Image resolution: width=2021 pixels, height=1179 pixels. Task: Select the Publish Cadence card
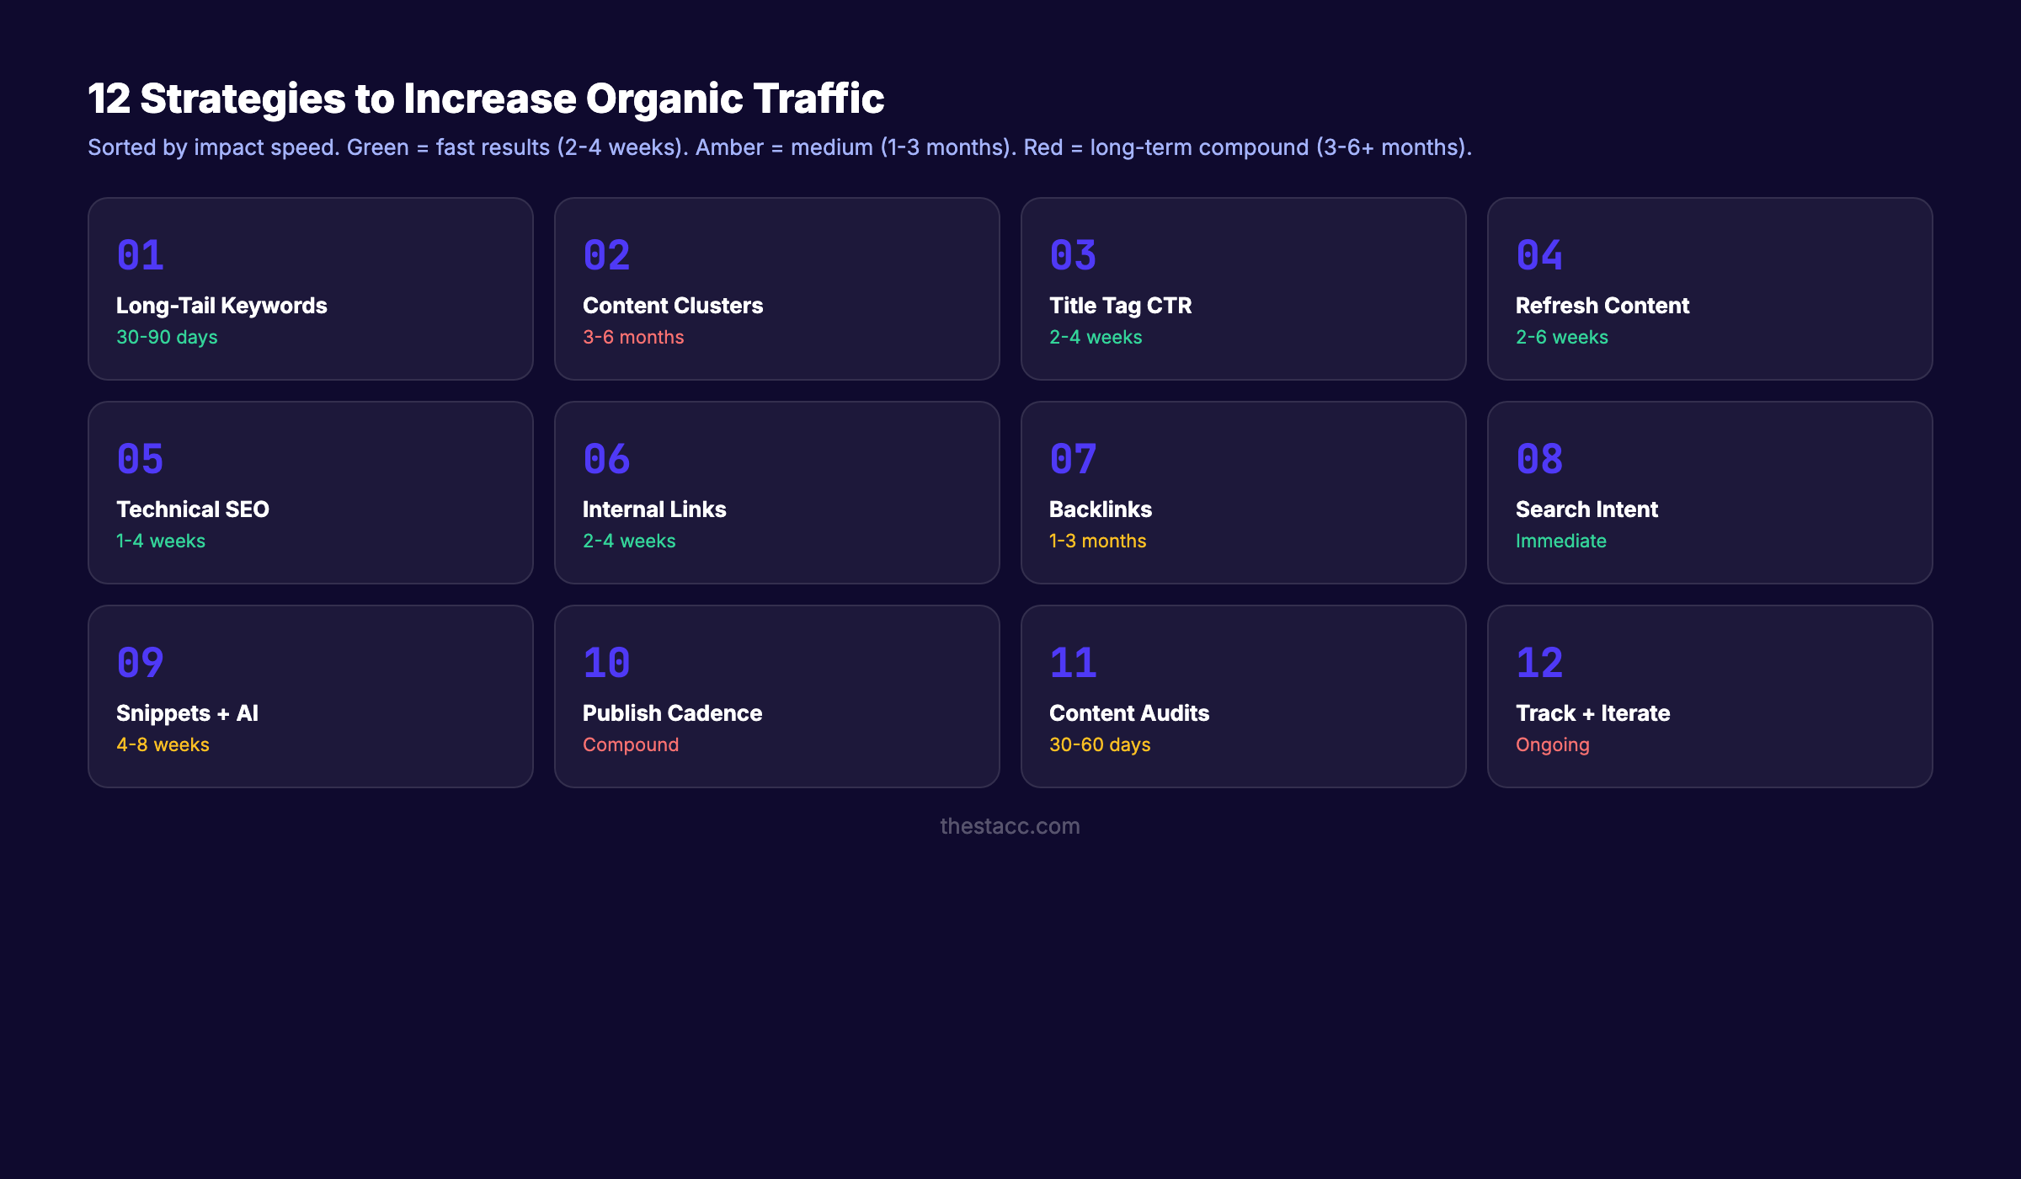click(776, 696)
